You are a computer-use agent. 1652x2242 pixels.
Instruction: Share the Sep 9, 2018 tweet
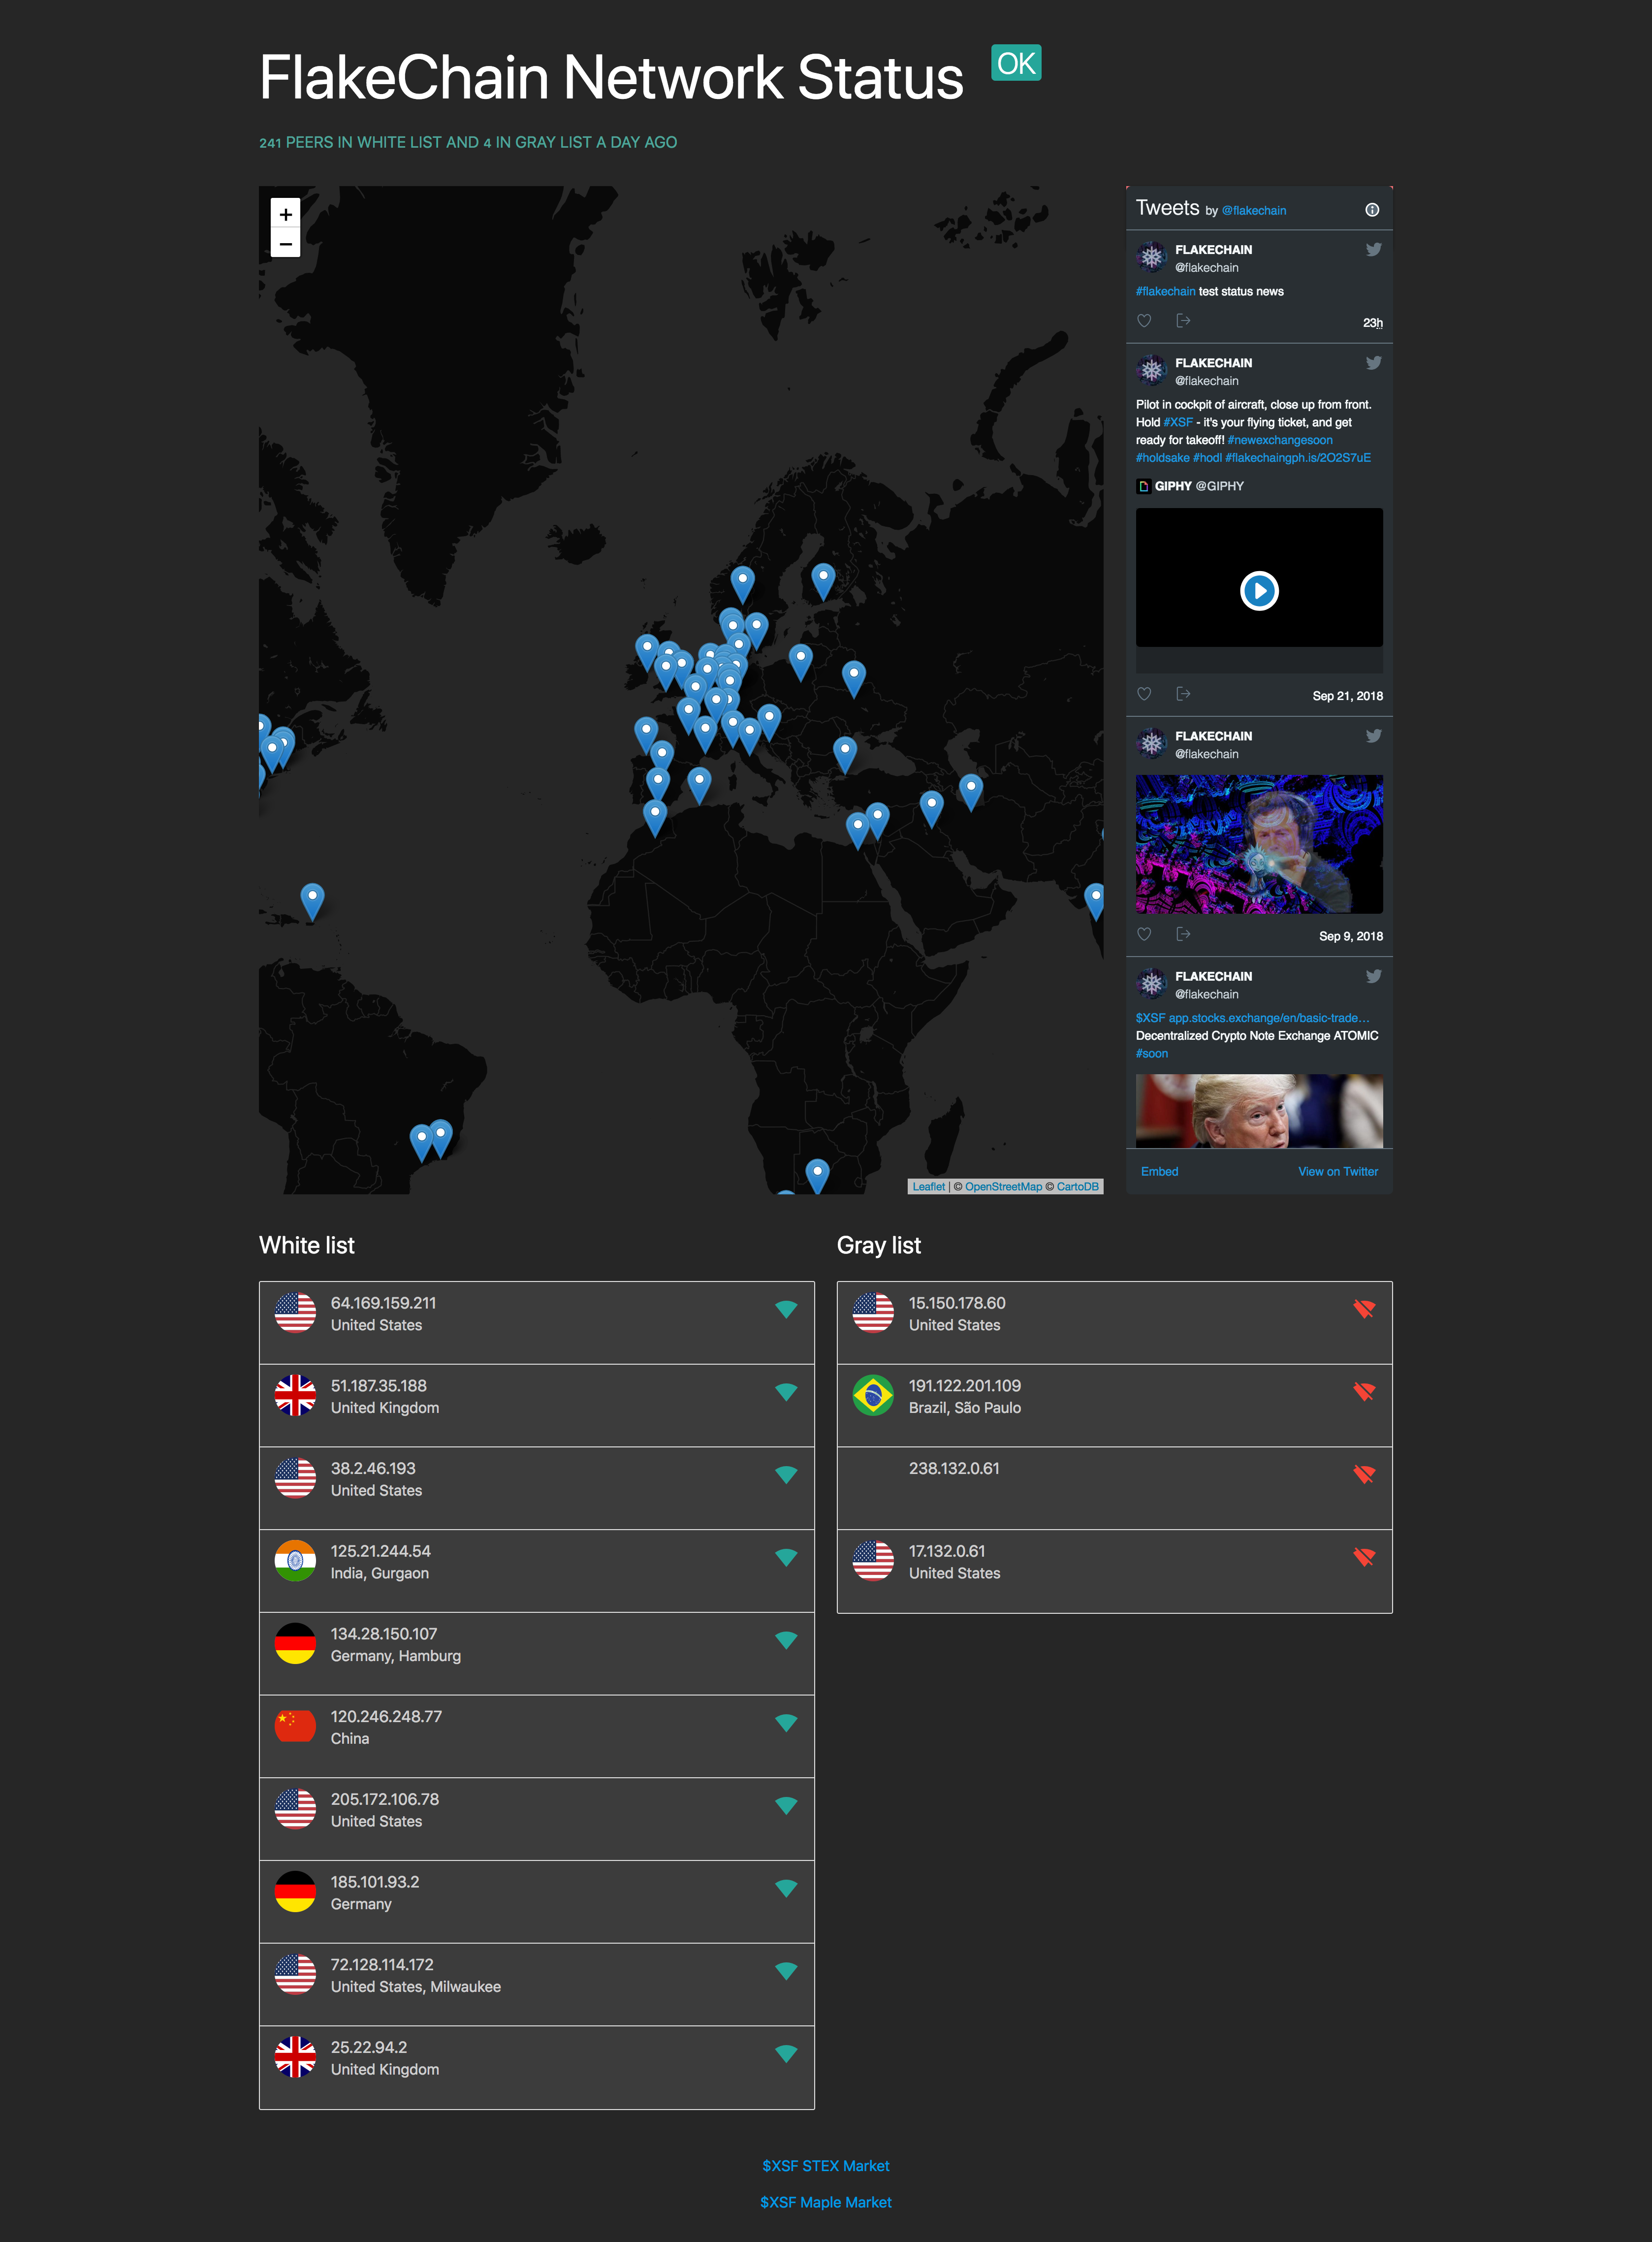click(x=1183, y=934)
